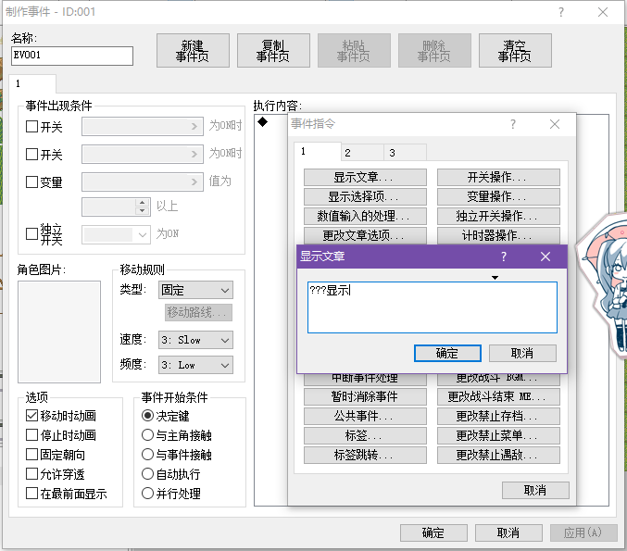This screenshot has width=627, height=551.
Task: Cancel the 显示文章 dialog
Action: (522, 353)
